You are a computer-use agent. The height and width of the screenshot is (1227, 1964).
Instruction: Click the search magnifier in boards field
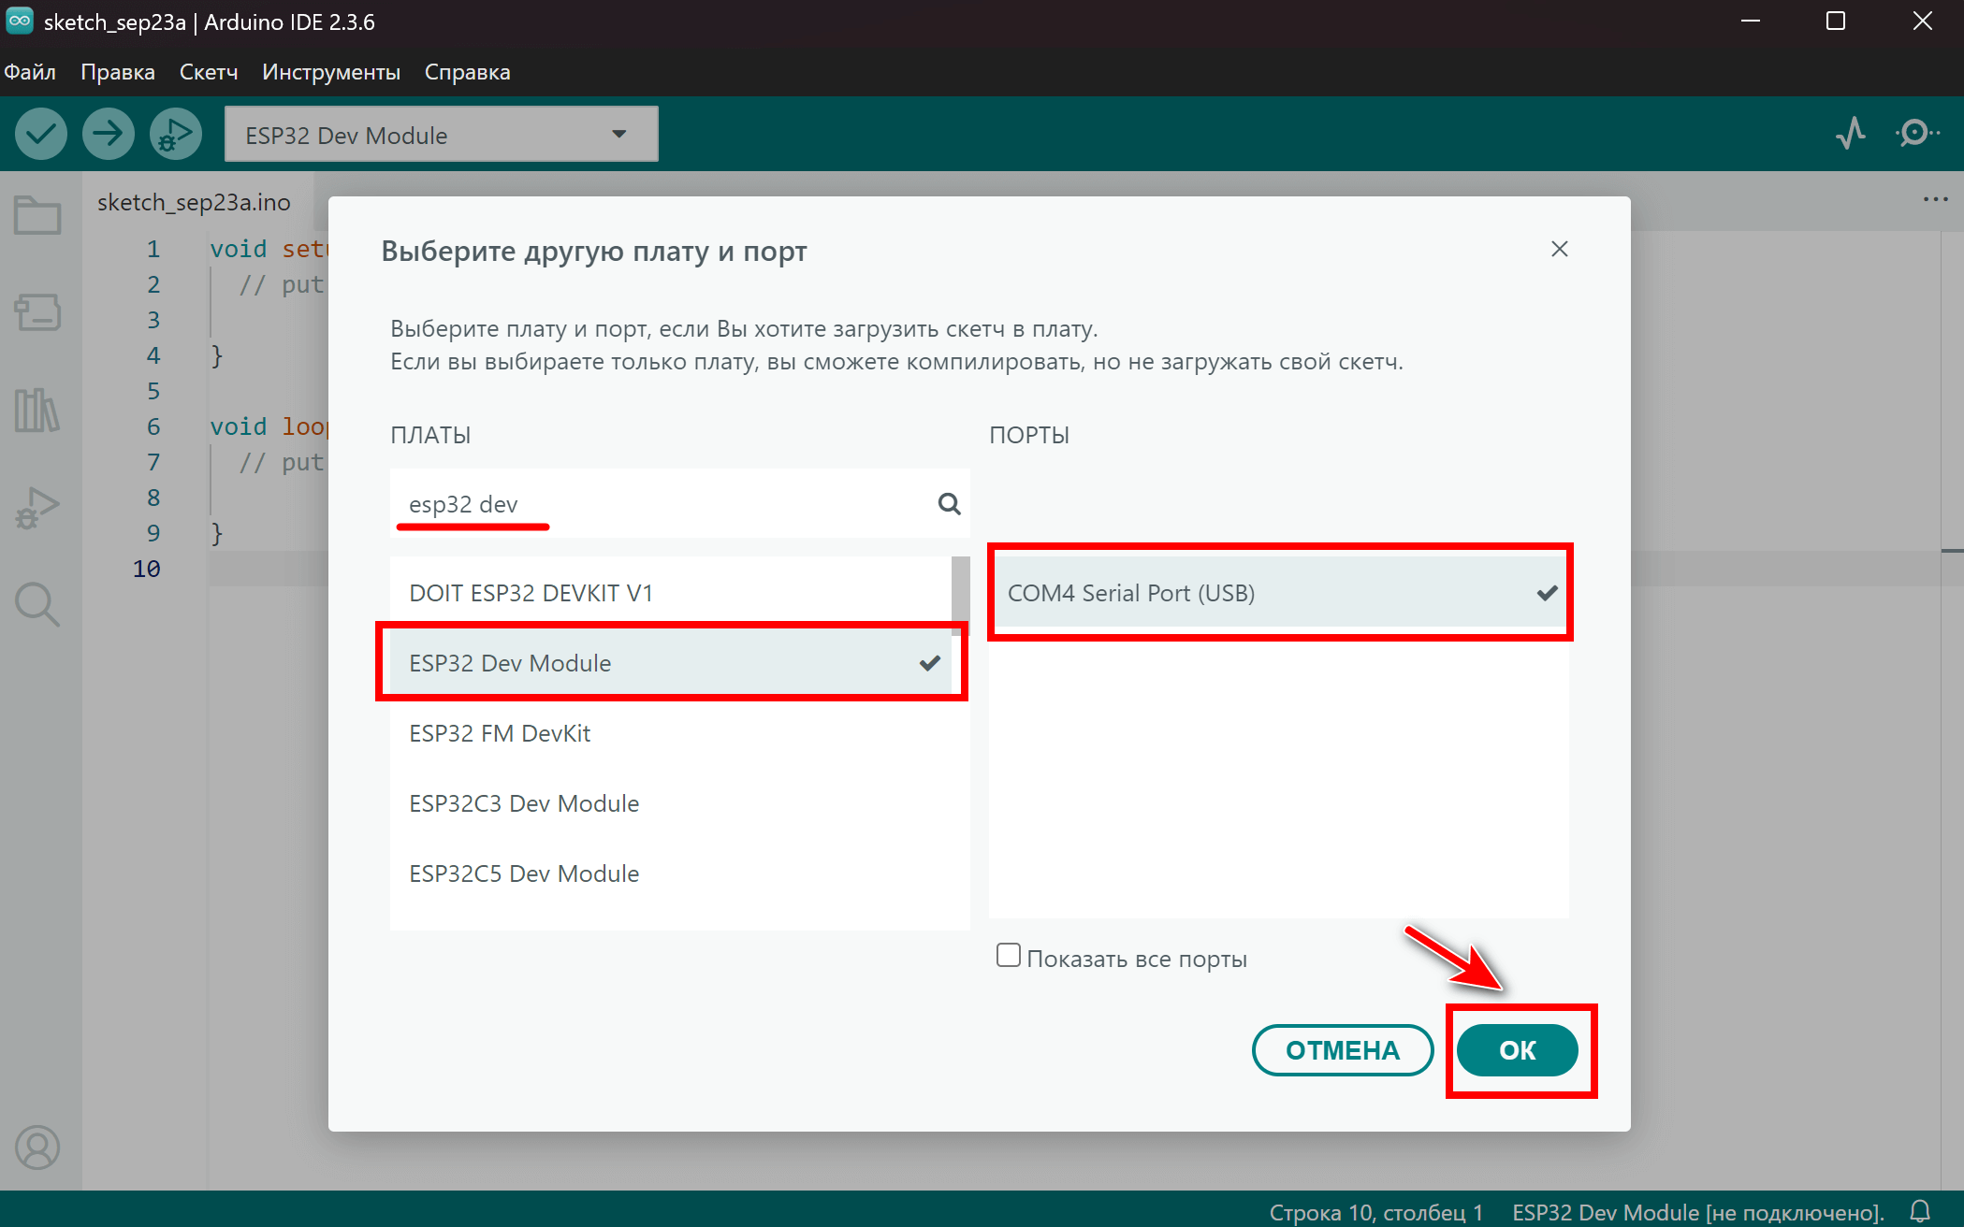(x=949, y=504)
